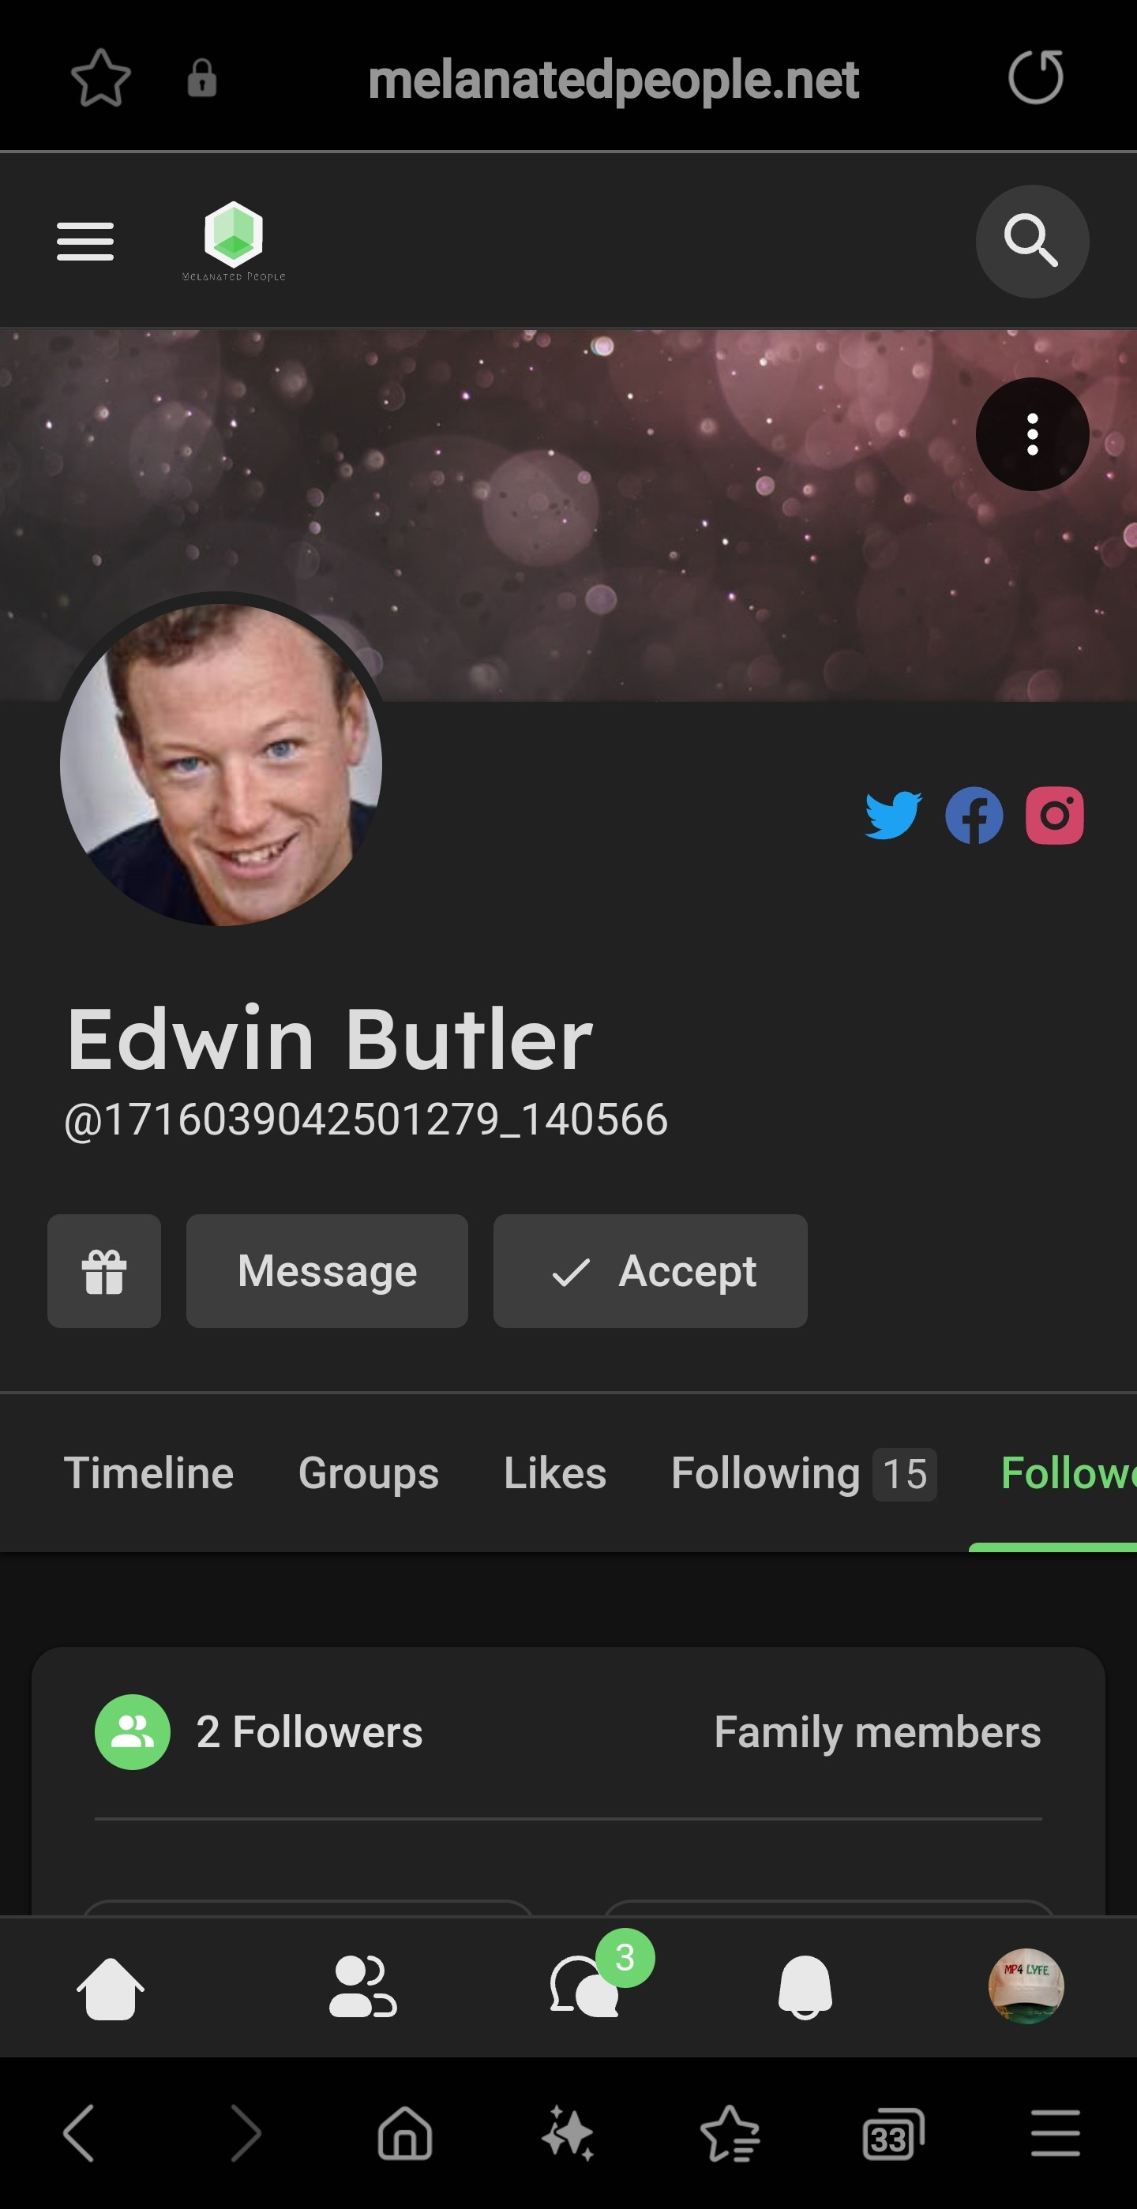Open Edwin Butler's Facebook link
The width and height of the screenshot is (1137, 2209).
[974, 815]
